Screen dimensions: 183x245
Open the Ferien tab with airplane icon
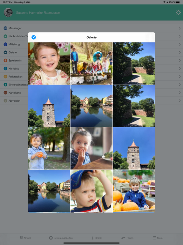[x=127, y=238]
